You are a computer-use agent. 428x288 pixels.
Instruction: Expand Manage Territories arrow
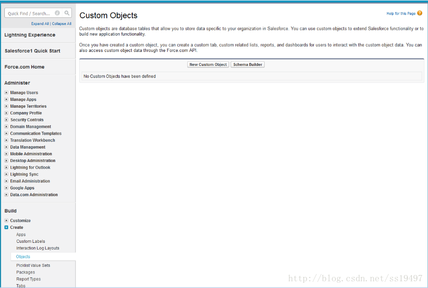(6, 106)
